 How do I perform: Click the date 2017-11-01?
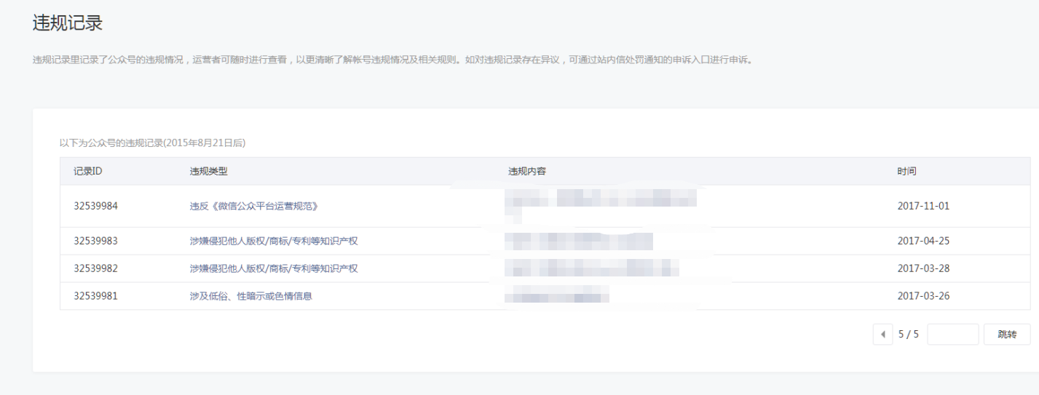[923, 206]
